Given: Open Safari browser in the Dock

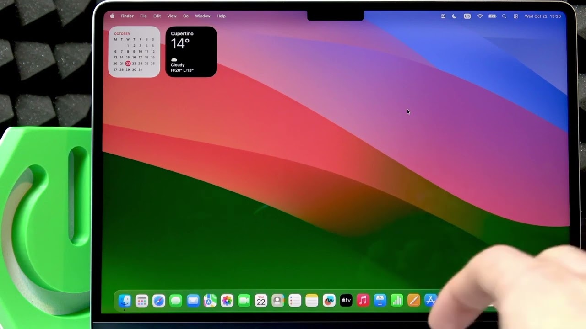Looking at the screenshot, I should pos(159,300).
